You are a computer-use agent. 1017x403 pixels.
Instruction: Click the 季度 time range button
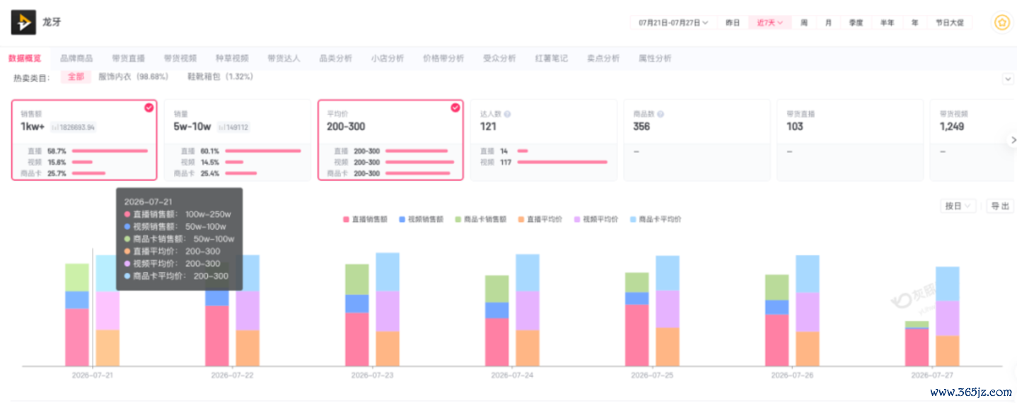point(856,23)
